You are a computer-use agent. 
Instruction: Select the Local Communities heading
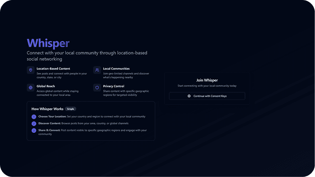[116, 68]
